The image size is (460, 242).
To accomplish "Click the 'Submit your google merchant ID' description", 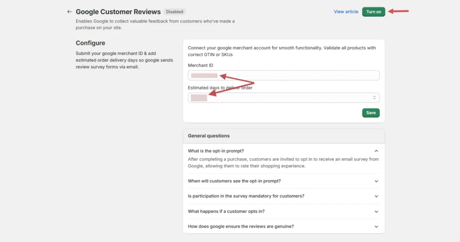I will click(124, 60).
